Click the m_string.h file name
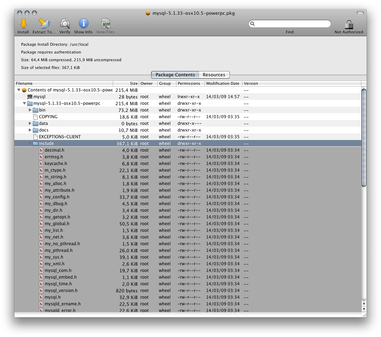 (56, 177)
